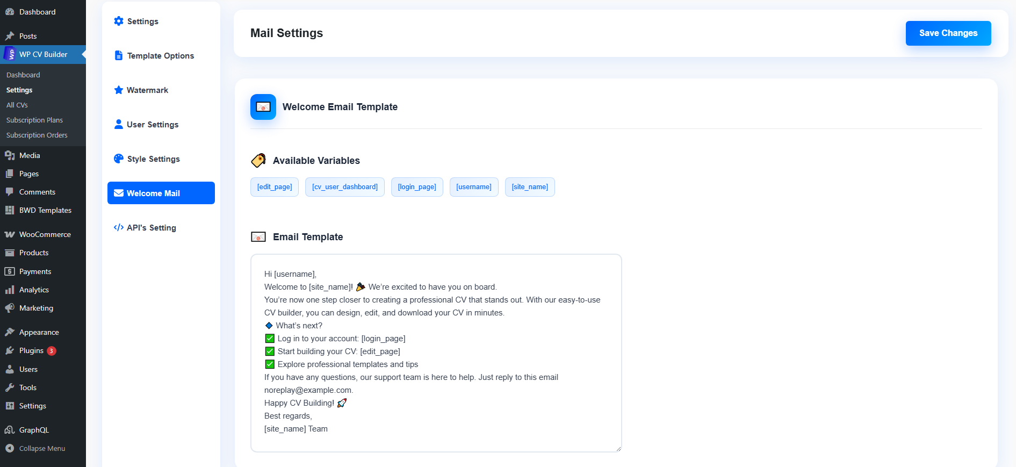Click the document icon beside Template Options
The width and height of the screenshot is (1016, 467).
point(119,55)
